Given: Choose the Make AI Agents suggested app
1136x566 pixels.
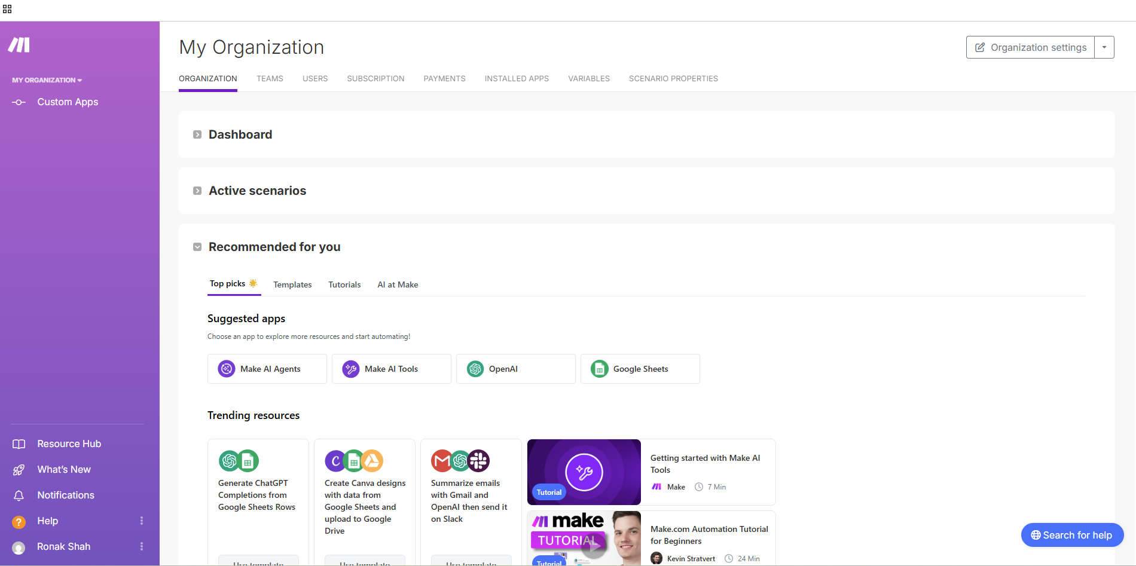Looking at the screenshot, I should click(x=267, y=369).
